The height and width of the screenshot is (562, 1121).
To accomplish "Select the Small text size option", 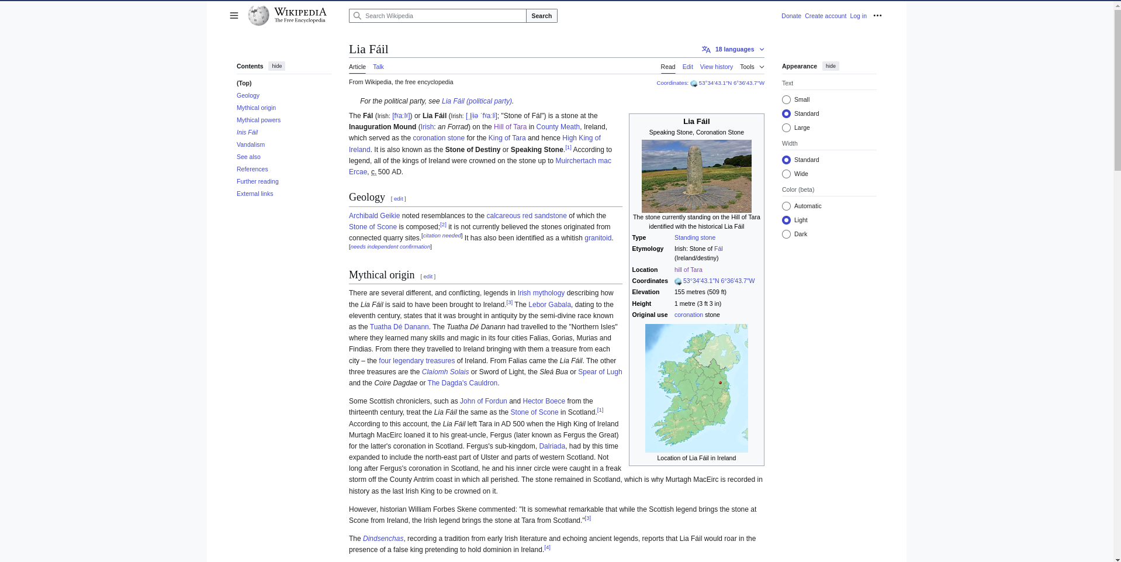I will point(786,100).
